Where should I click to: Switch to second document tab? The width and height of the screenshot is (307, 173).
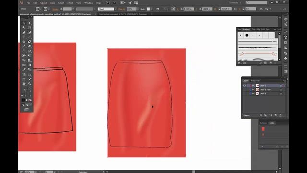pos(123,14)
